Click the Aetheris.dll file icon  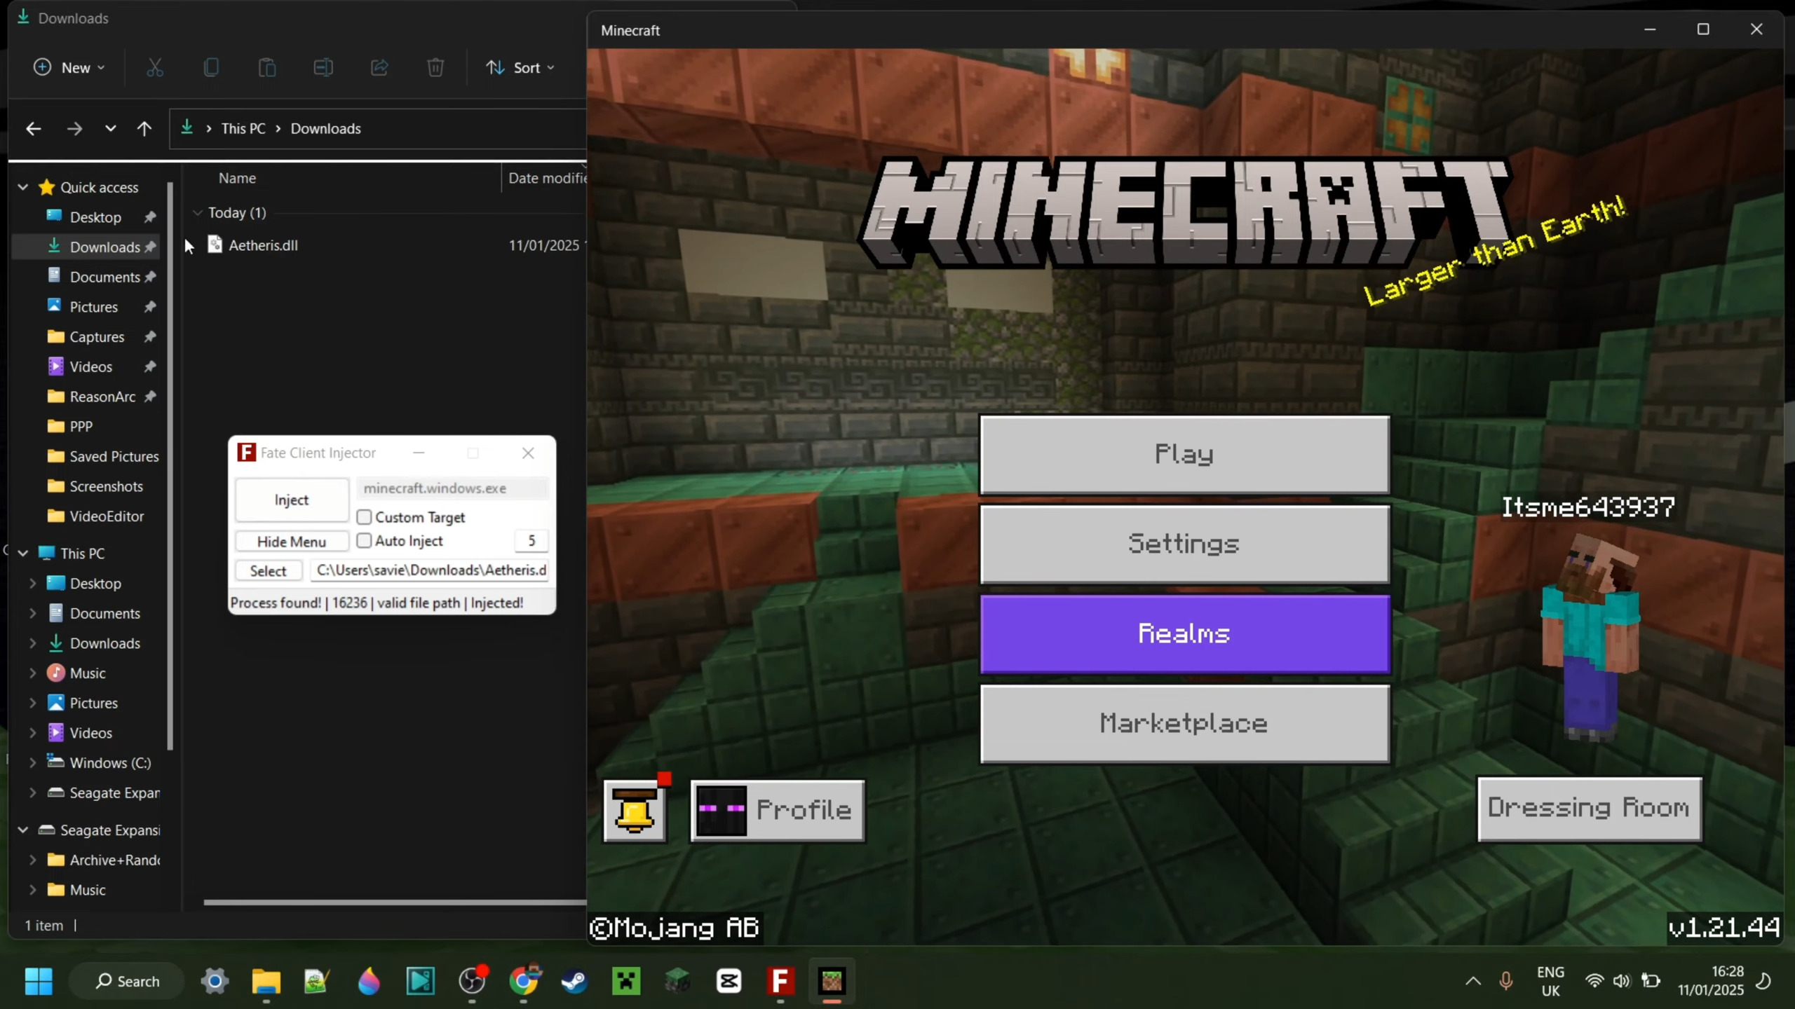(x=215, y=245)
